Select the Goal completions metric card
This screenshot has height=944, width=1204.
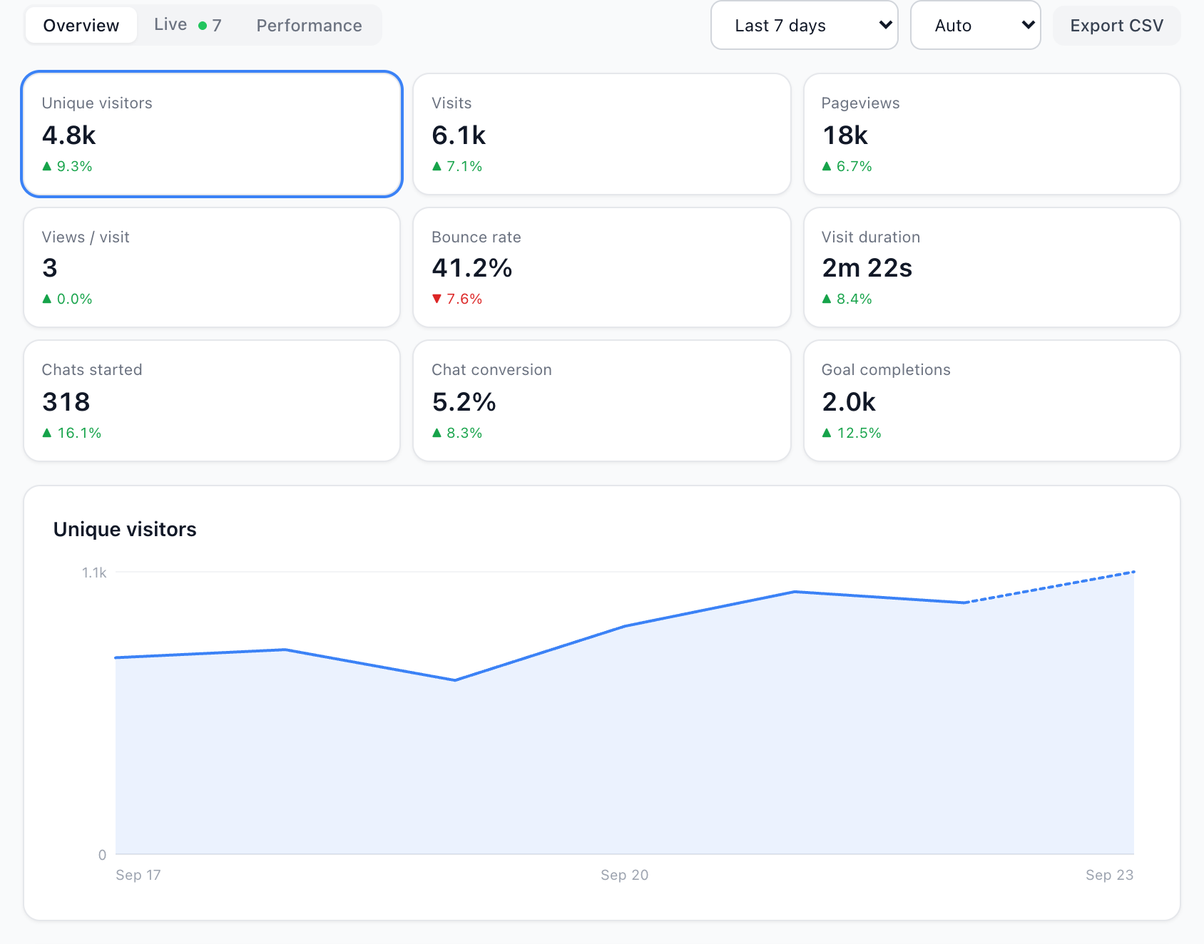pyautogui.click(x=991, y=401)
